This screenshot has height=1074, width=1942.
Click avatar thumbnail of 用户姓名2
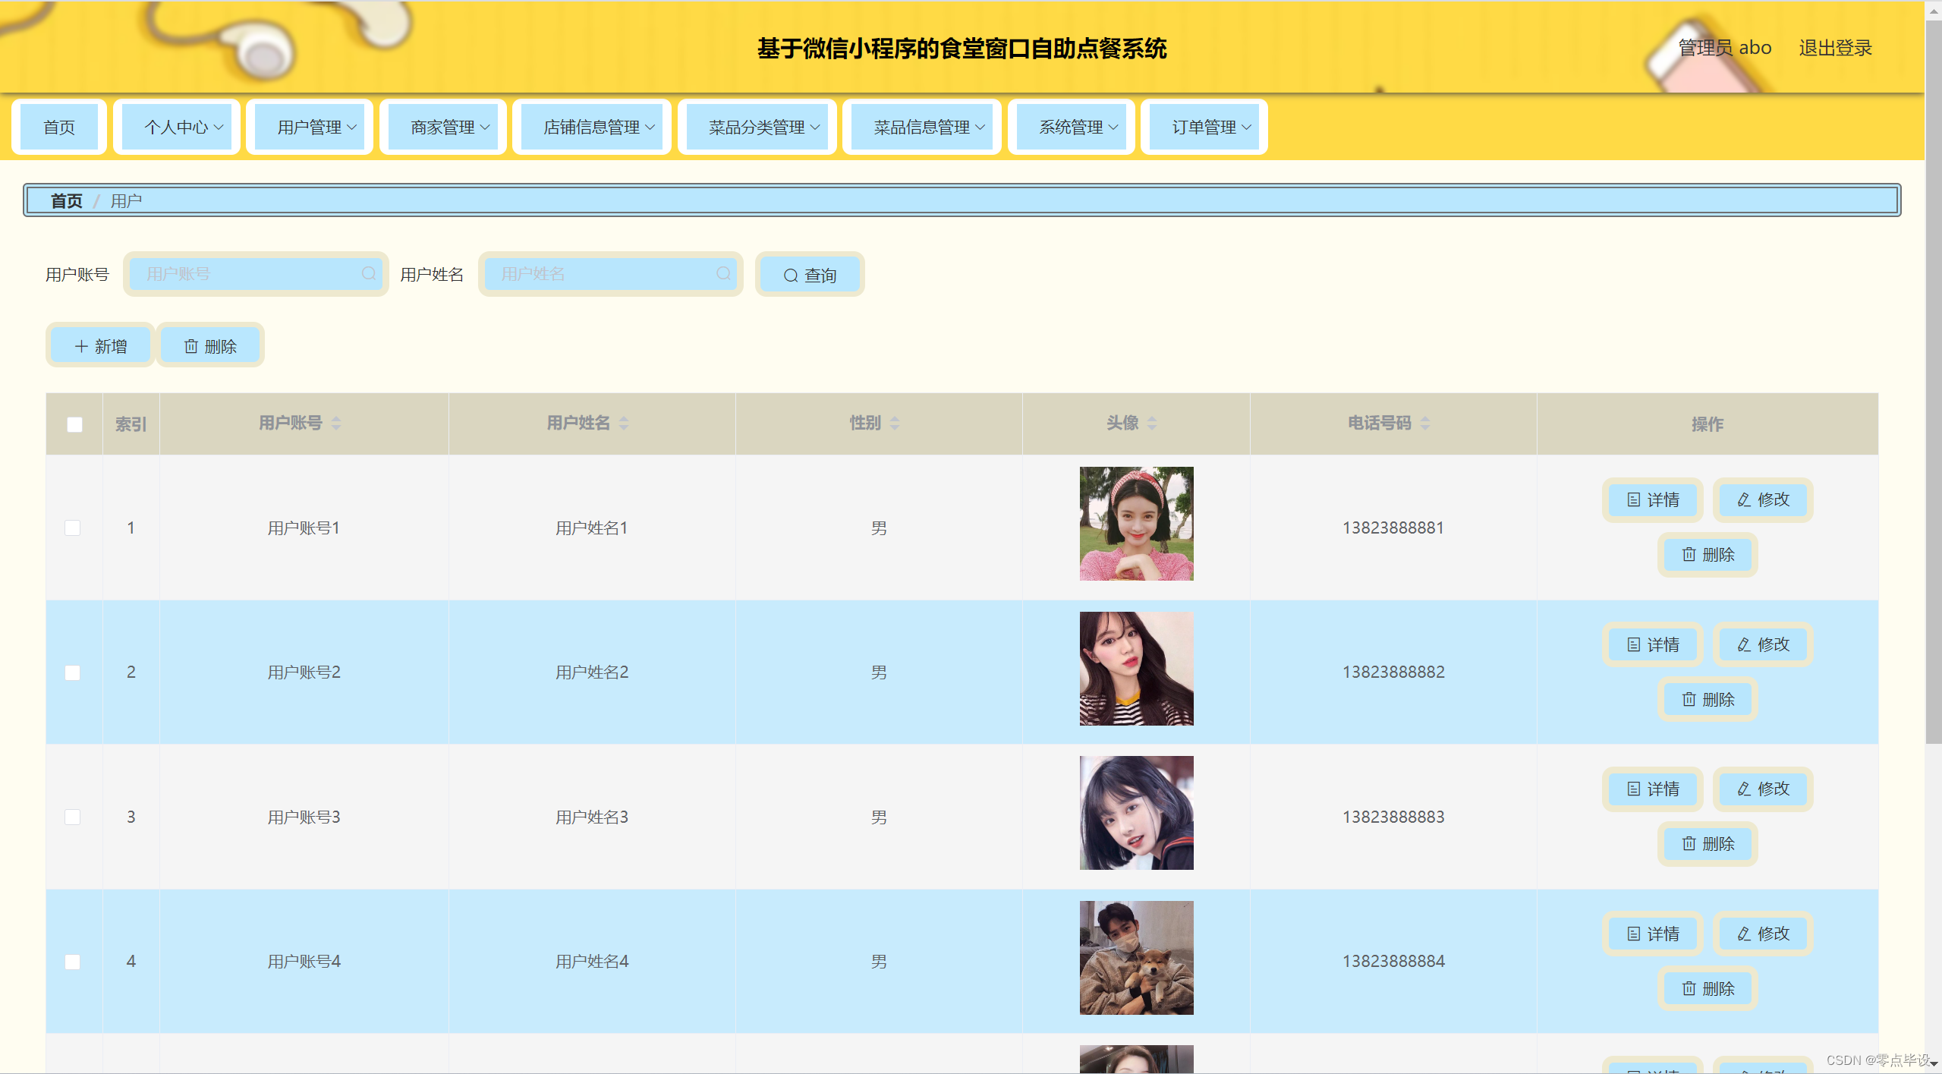(1136, 669)
